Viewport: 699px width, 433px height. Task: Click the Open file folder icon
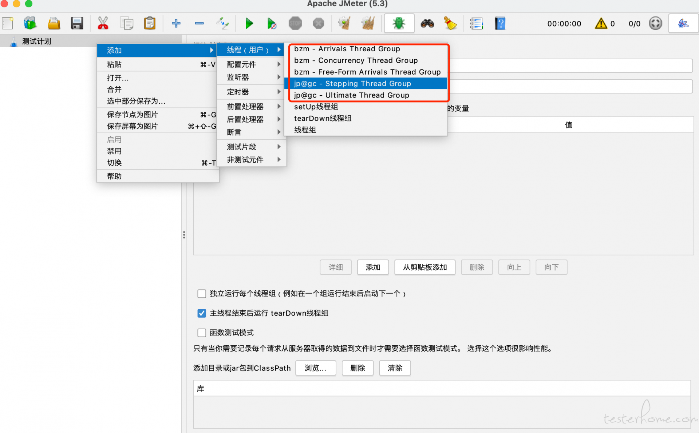point(54,24)
